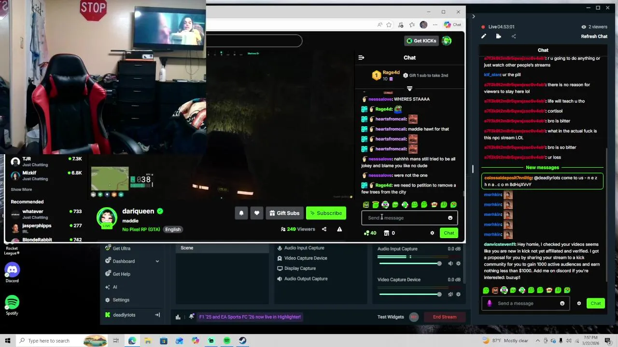This screenshot has height=347, width=618.
Task: Open the Get Ultra menu item
Action: 121,248
